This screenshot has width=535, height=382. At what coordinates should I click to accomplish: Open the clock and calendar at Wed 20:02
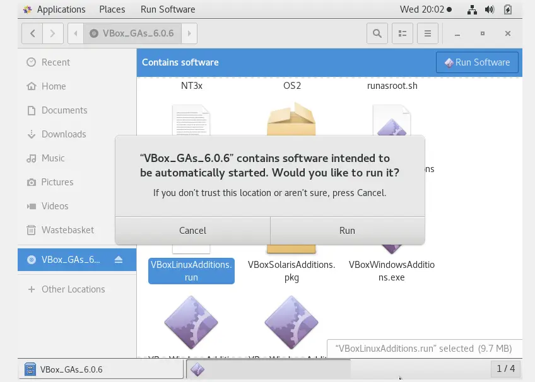coord(426,9)
